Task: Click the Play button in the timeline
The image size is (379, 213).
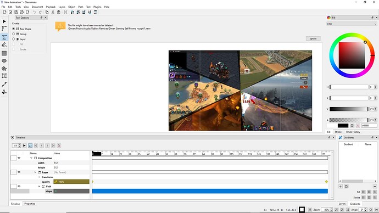Action: tap(24, 145)
